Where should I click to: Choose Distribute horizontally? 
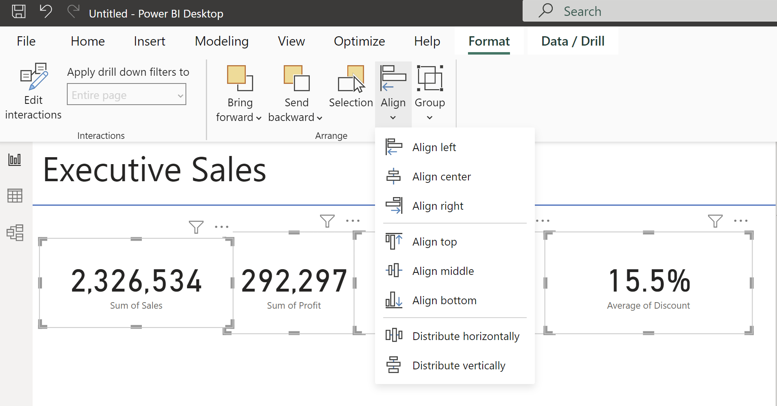point(466,336)
